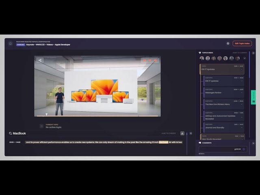Expand the iOS 17 Updates subtopic chevron
Viewport: 260px width, 195px height.
coord(242,81)
